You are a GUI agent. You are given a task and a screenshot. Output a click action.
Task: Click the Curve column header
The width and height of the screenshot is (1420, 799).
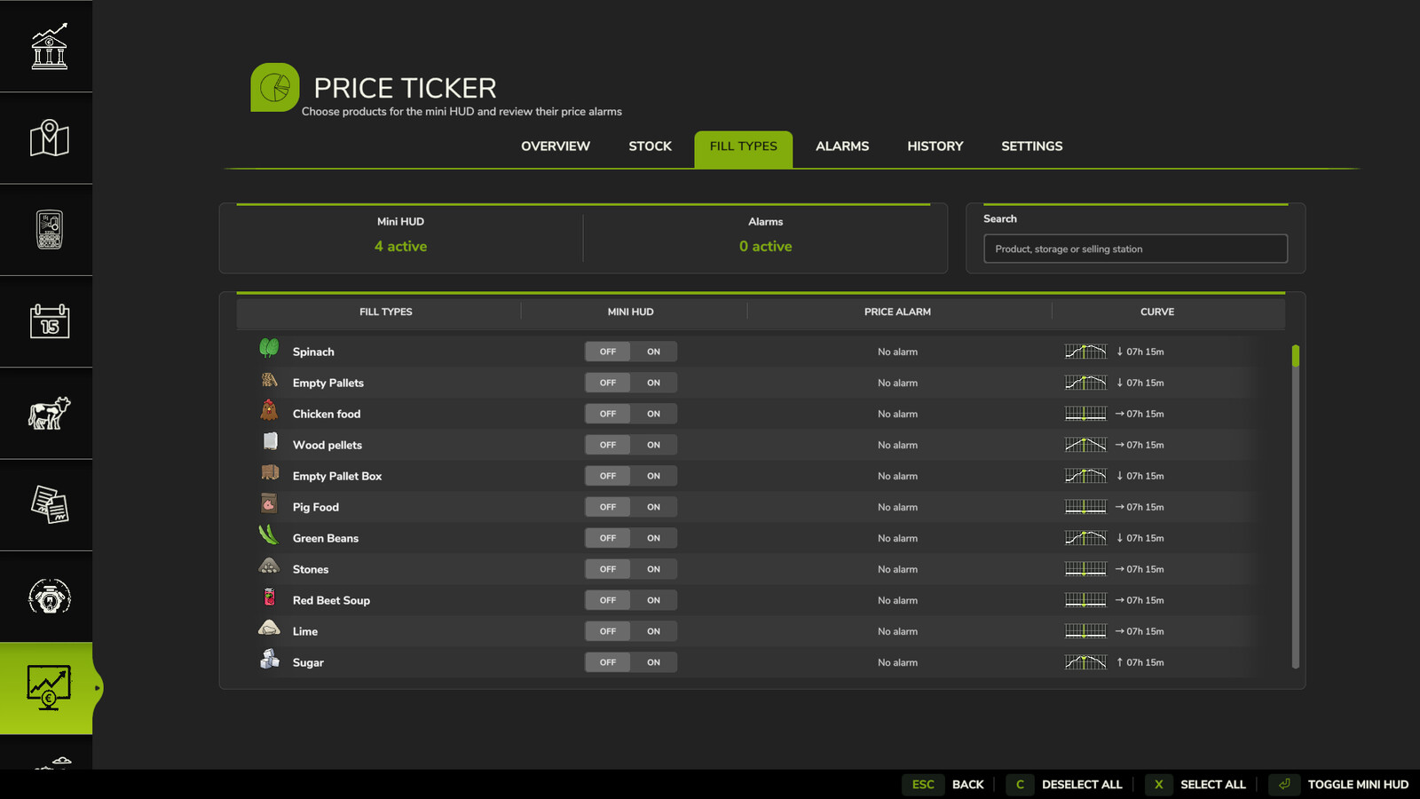pyautogui.click(x=1157, y=312)
